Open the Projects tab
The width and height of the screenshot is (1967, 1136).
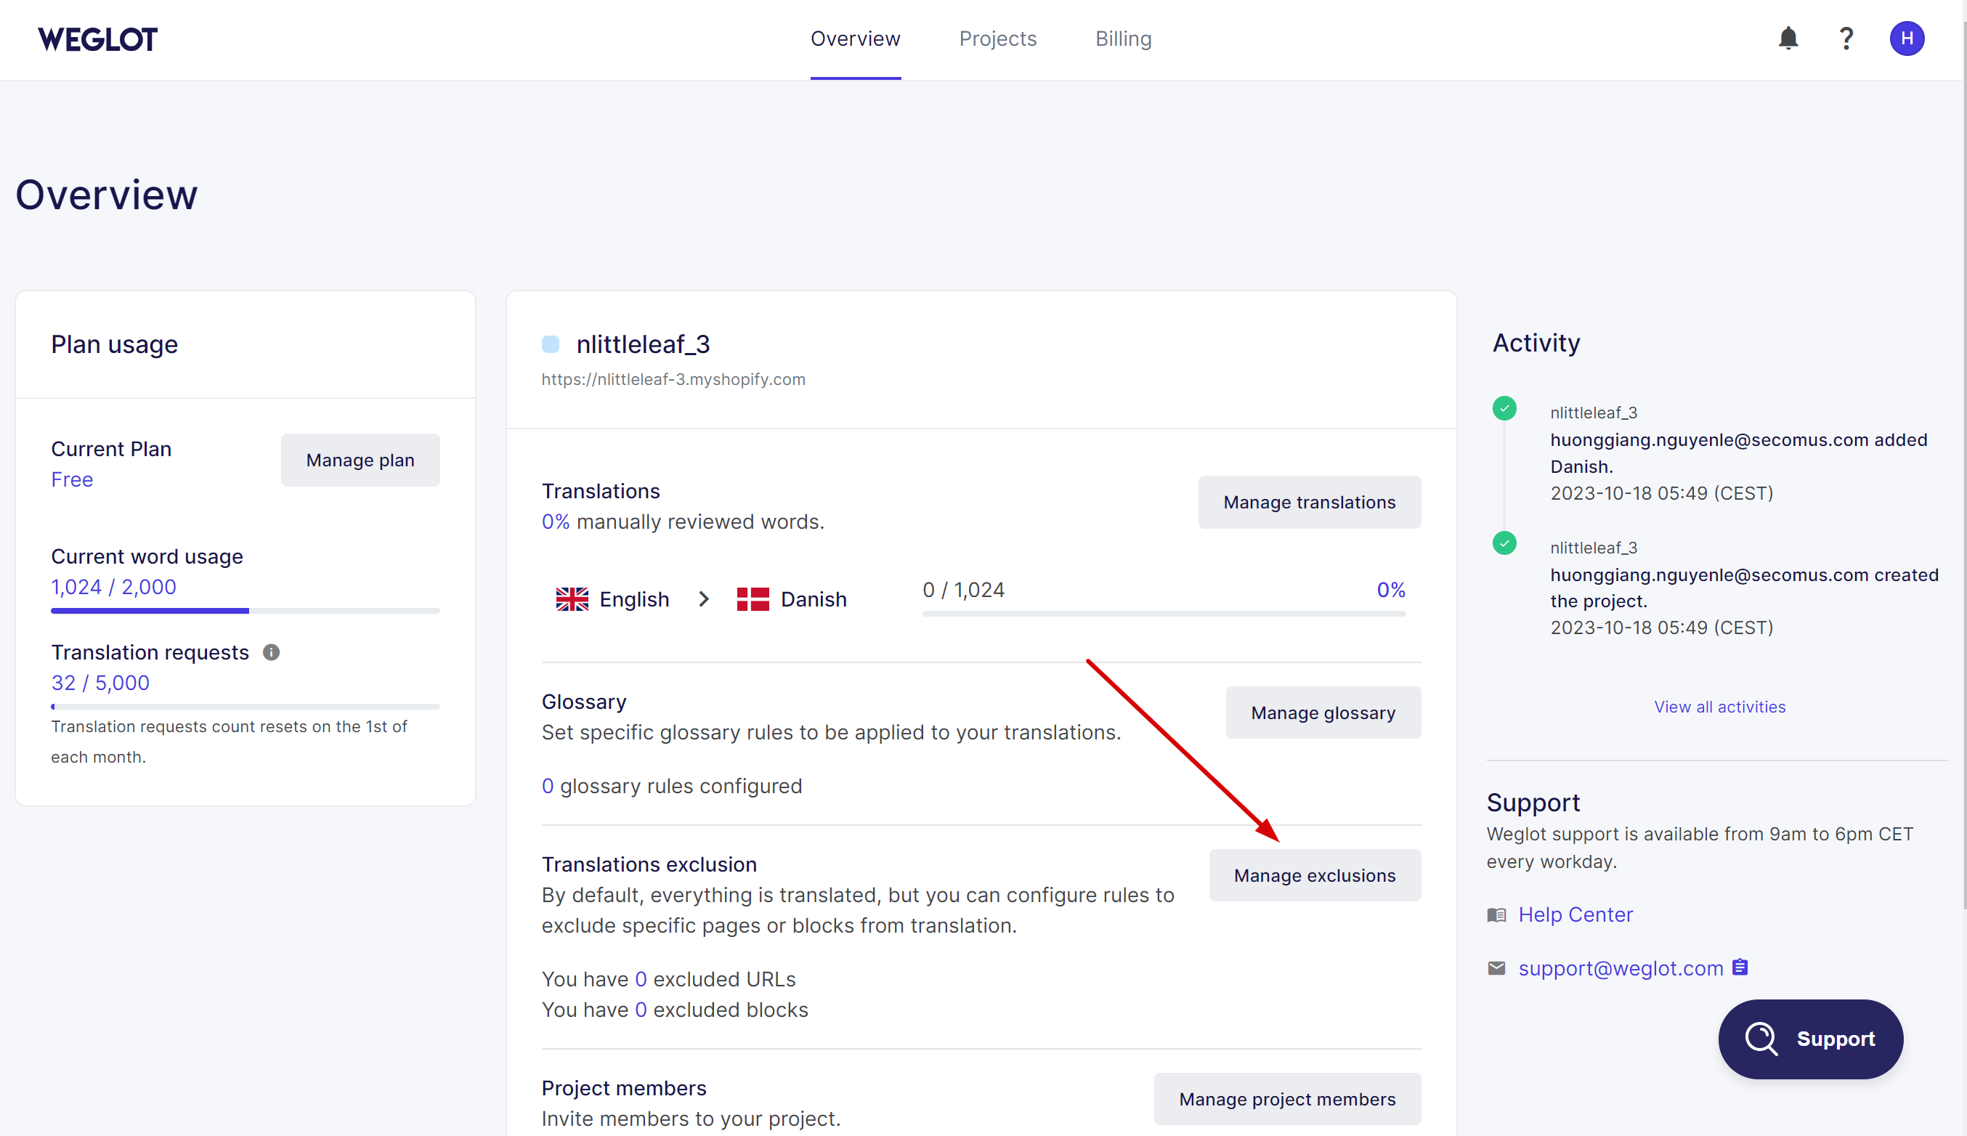[997, 39]
